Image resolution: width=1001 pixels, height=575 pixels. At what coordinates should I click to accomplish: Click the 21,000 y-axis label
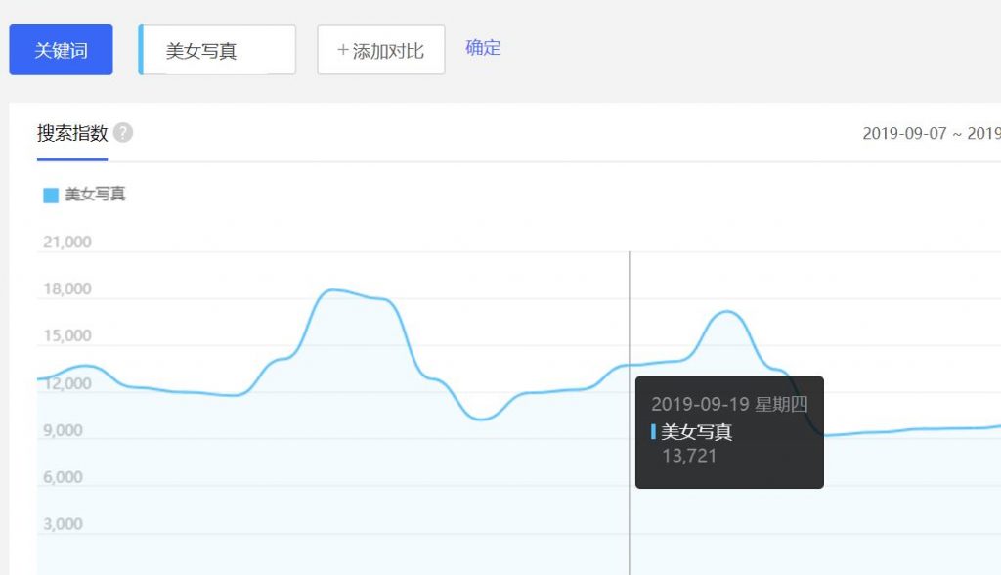tap(67, 243)
